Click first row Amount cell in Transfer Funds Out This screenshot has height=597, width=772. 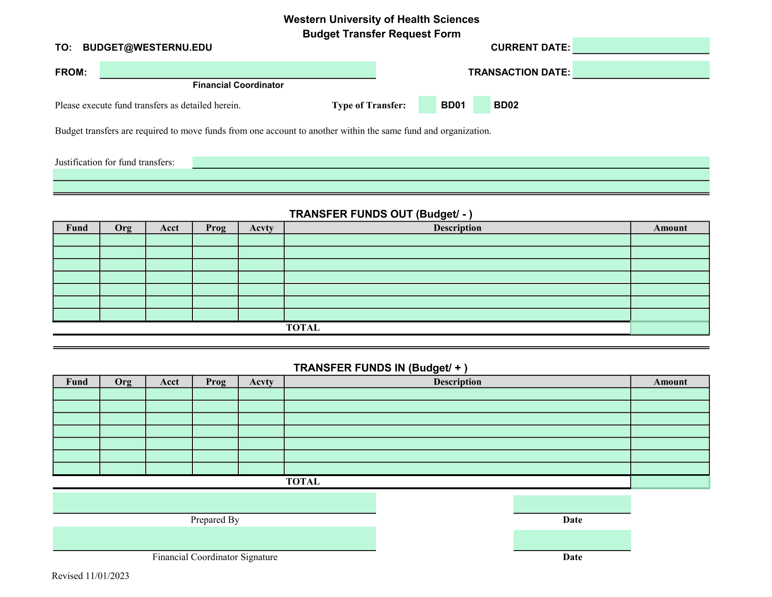tap(670, 240)
